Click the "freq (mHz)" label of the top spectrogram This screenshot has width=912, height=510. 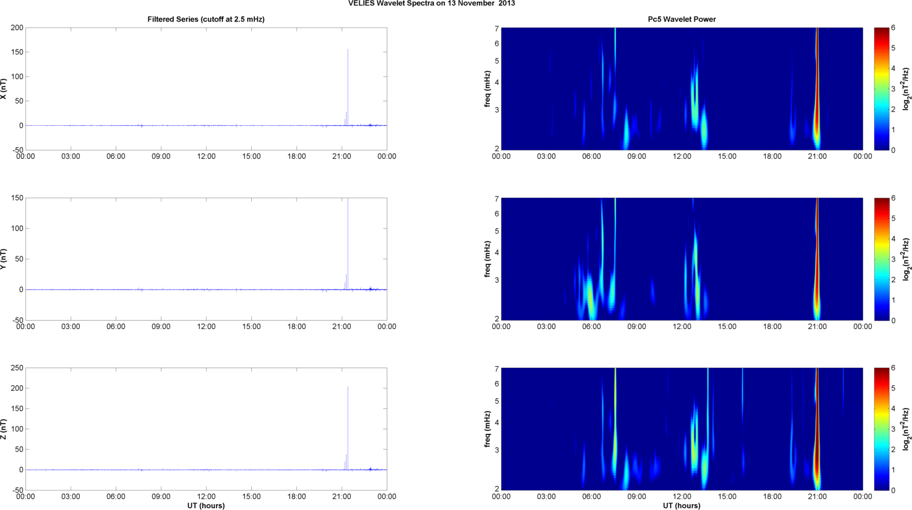[x=487, y=89]
